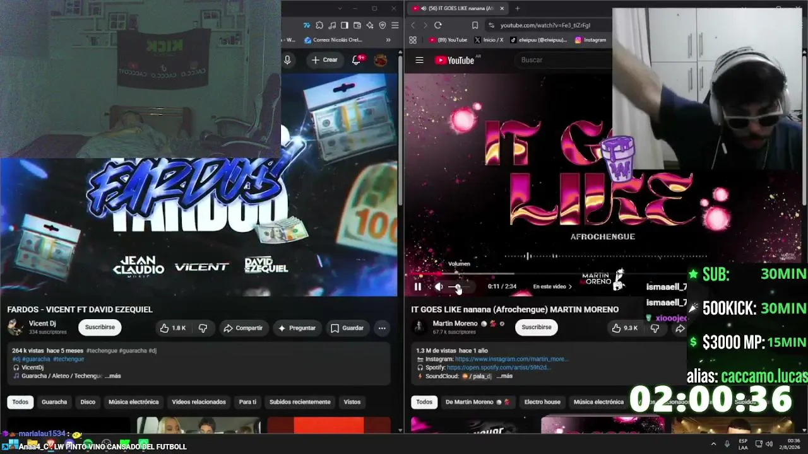The height and width of the screenshot is (454, 808).
Task: Open the elwipuu TikTok bookmark
Action: tap(540, 40)
